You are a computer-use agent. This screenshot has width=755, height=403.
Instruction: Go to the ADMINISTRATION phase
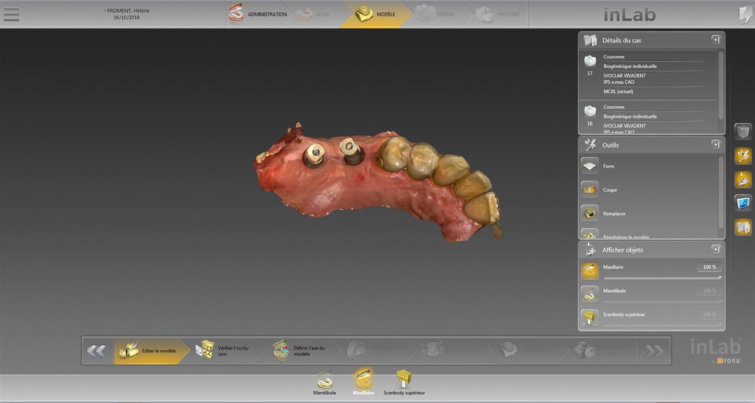coord(258,14)
